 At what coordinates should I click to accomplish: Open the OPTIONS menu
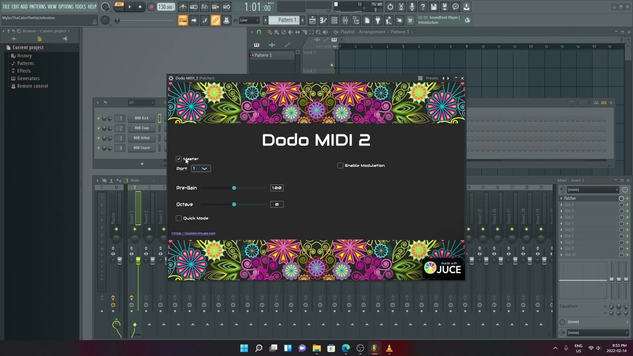coord(66,7)
